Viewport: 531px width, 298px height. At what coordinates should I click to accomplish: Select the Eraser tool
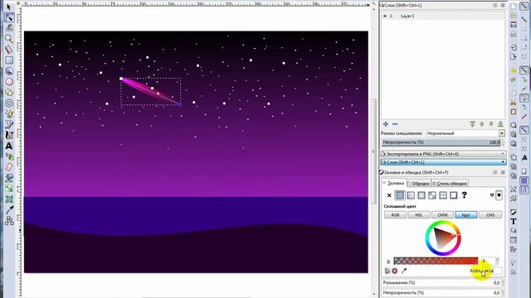point(9,167)
